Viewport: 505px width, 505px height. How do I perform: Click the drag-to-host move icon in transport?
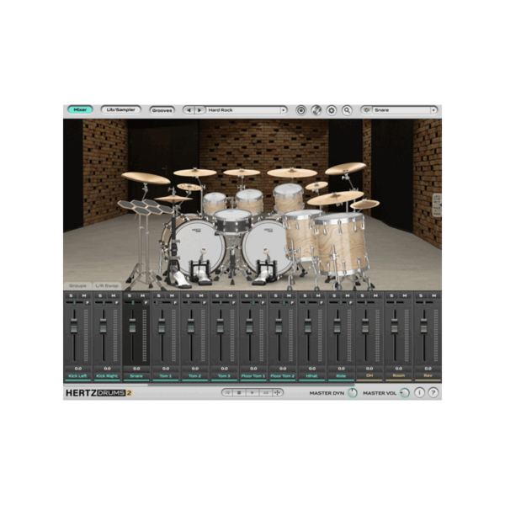click(277, 392)
